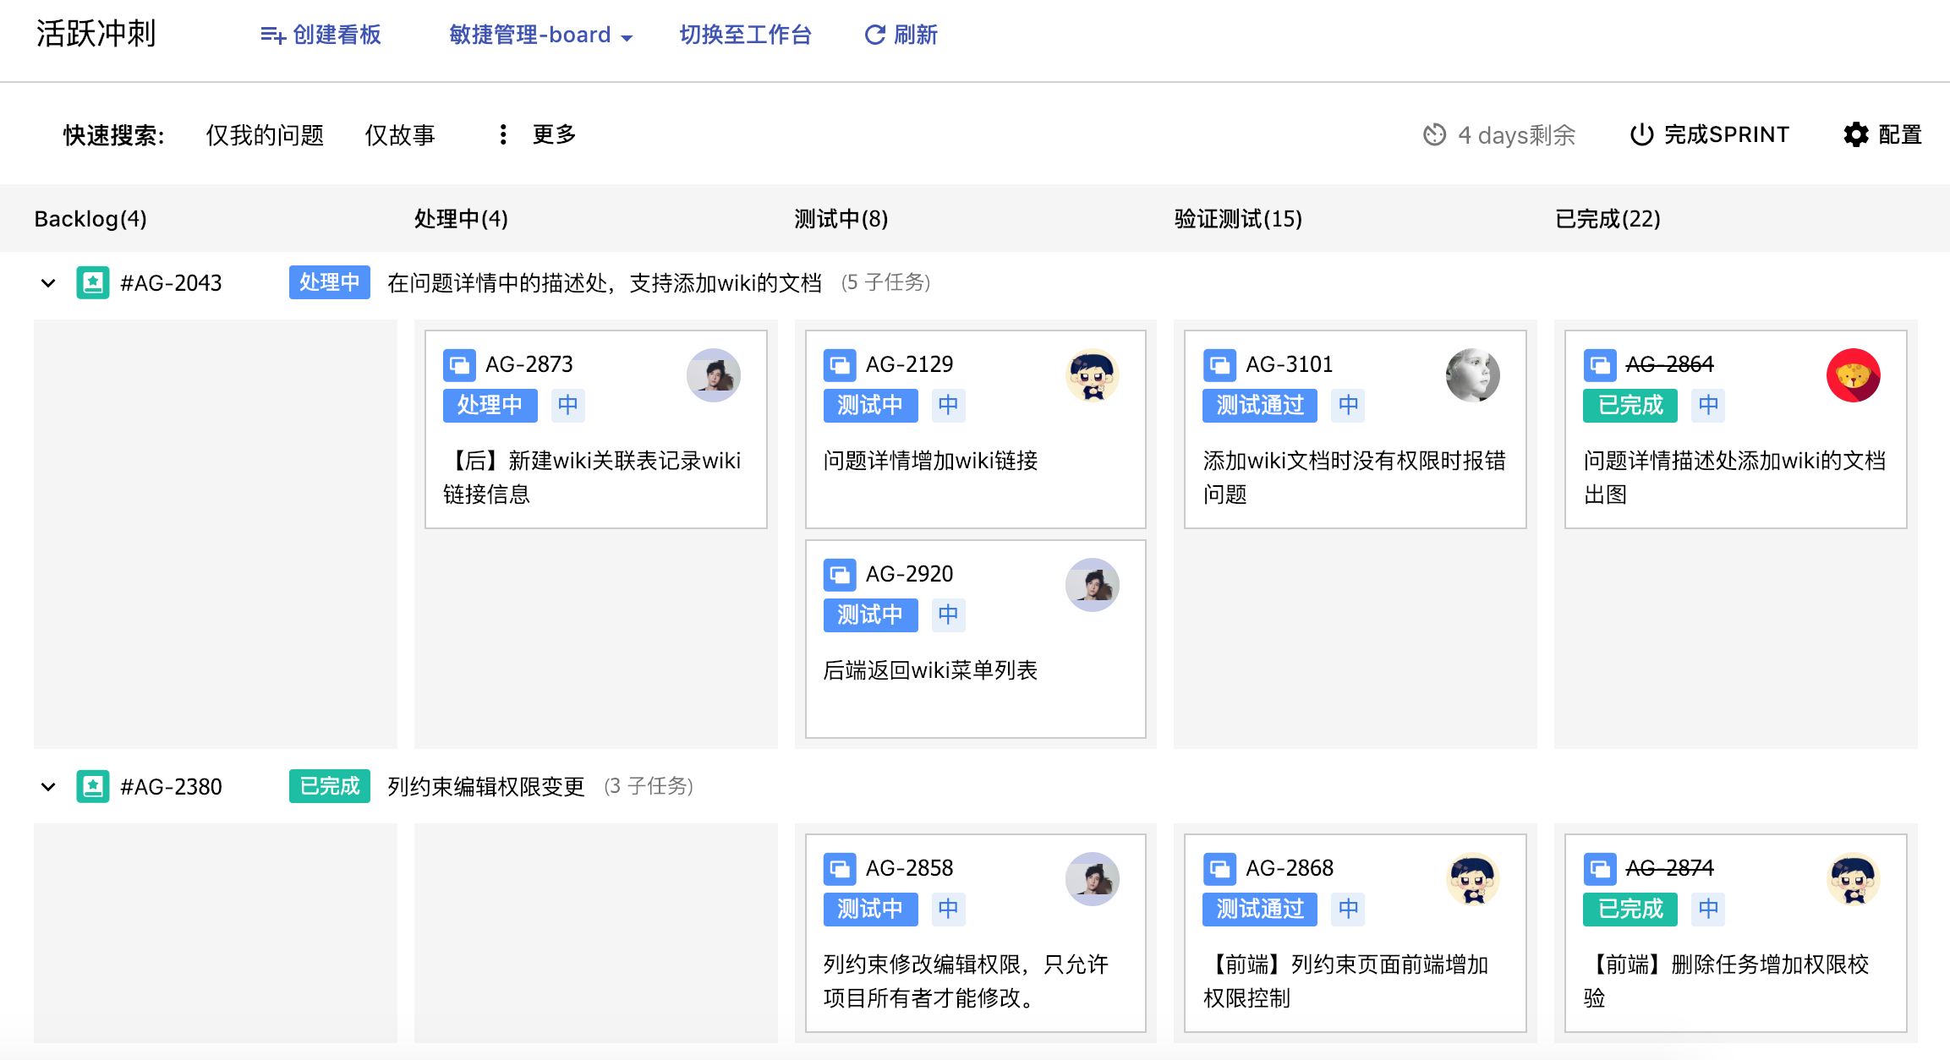Click (5 子任务) count label

885,282
